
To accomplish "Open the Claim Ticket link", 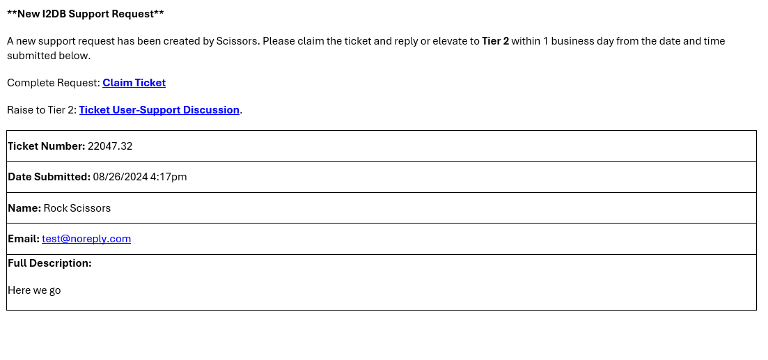I will tap(134, 83).
